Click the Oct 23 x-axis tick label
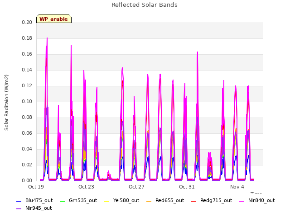Viewport: 290px width, 217px height. coord(86,187)
